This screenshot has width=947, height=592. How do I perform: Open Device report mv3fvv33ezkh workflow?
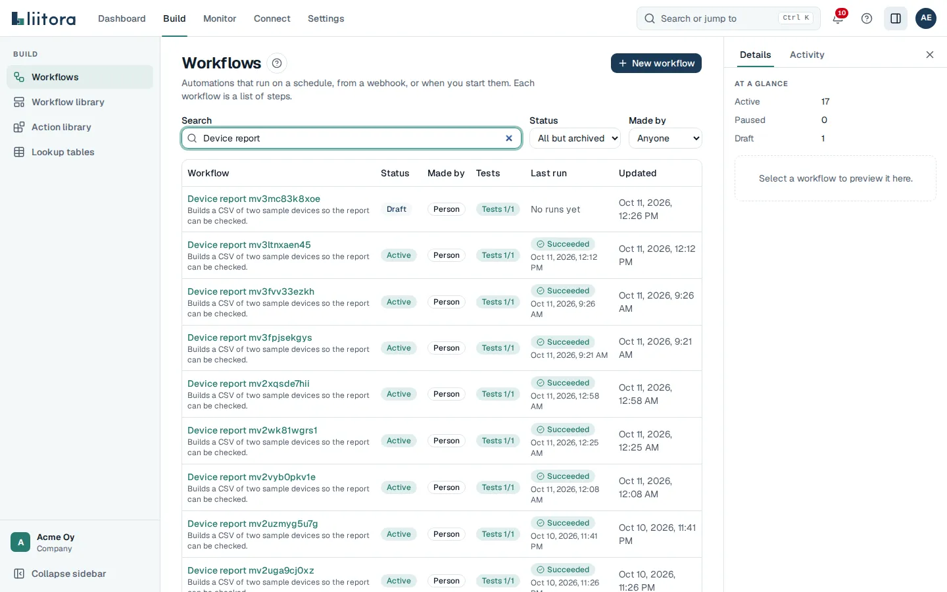(x=251, y=291)
